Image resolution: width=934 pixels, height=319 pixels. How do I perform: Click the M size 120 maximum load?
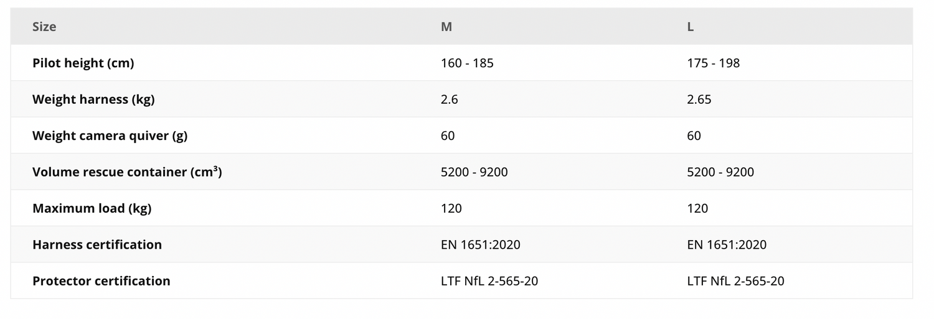pyautogui.click(x=451, y=208)
